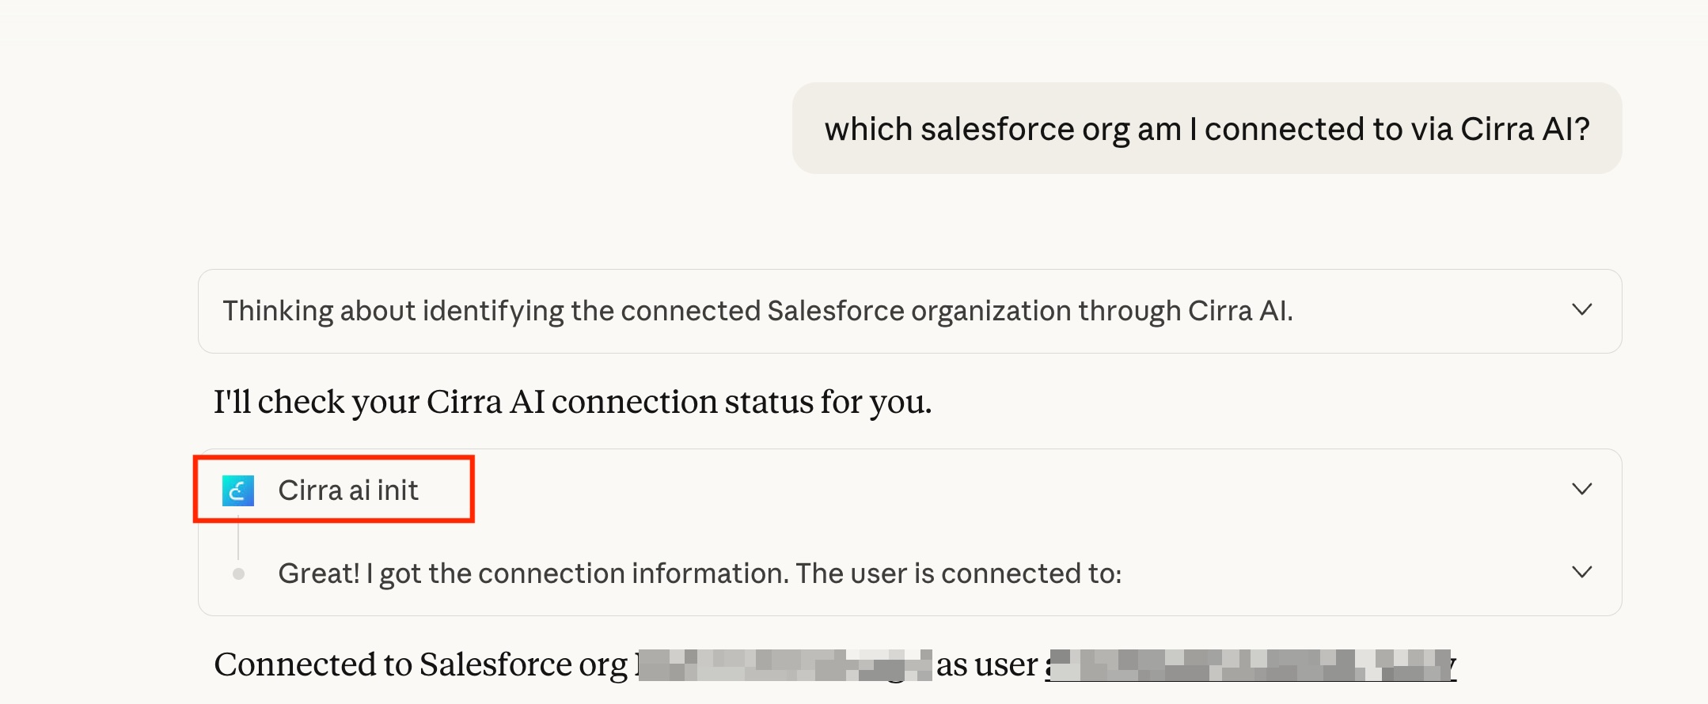Click the vertical connector under the Cirra icon

[238, 536]
